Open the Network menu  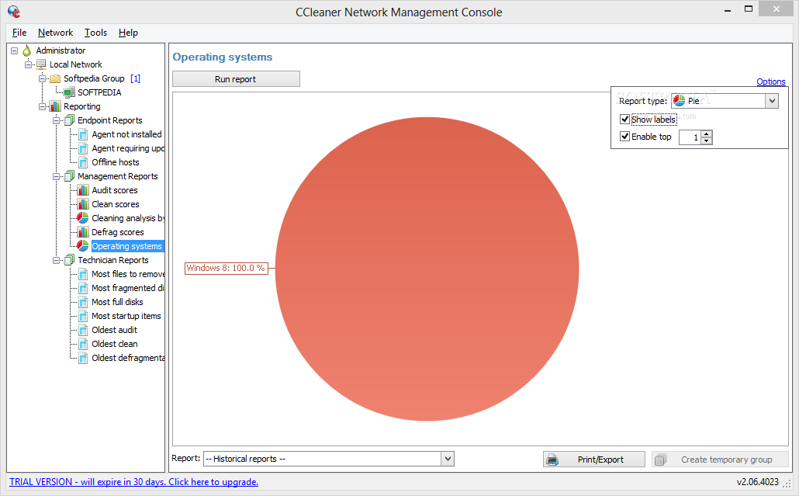[x=56, y=33]
